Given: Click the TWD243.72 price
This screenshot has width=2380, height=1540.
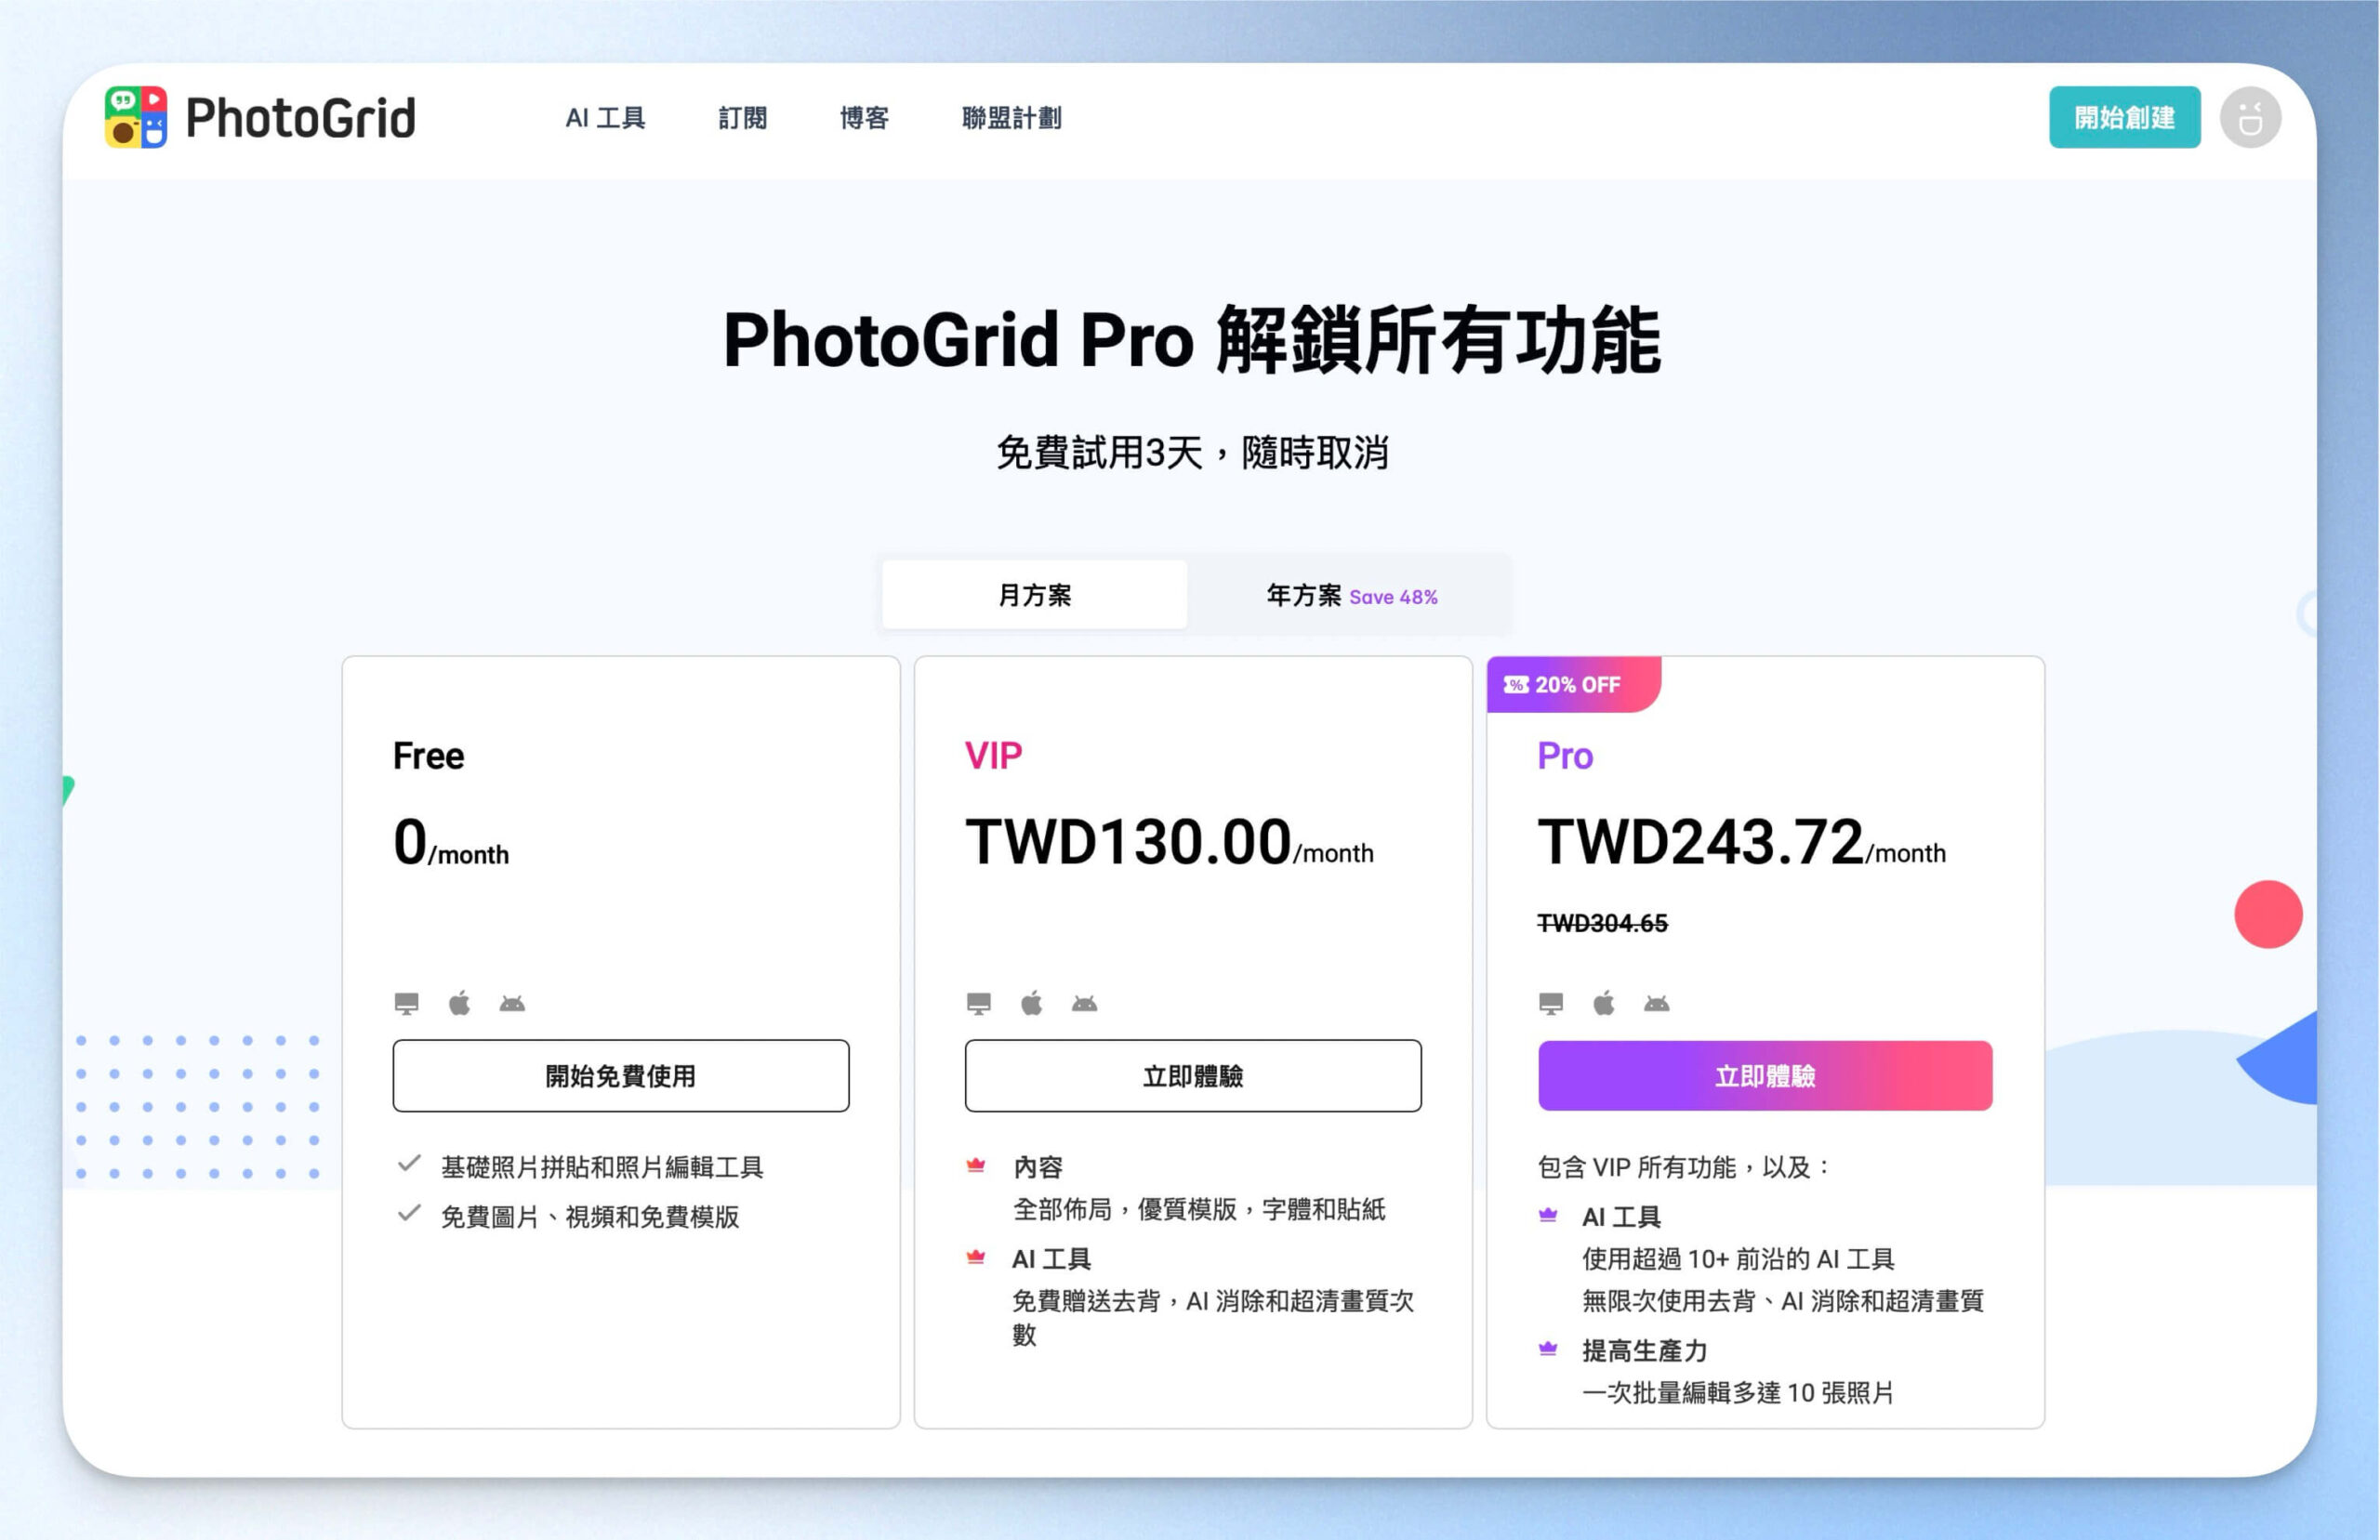Looking at the screenshot, I should point(1701,841).
